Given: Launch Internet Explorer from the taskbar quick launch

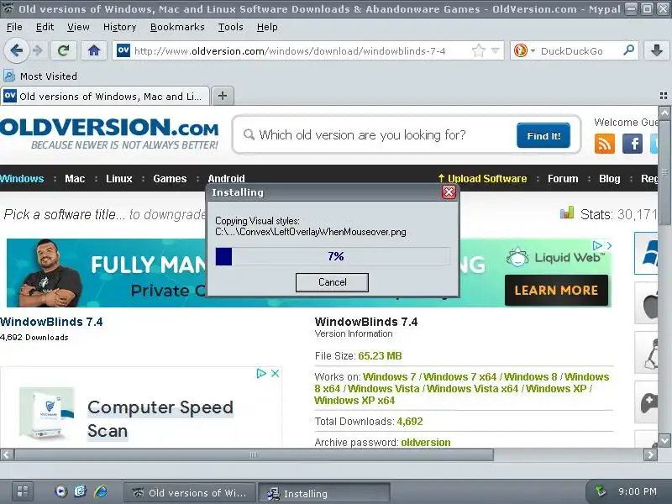Looking at the screenshot, I should coord(101,491).
